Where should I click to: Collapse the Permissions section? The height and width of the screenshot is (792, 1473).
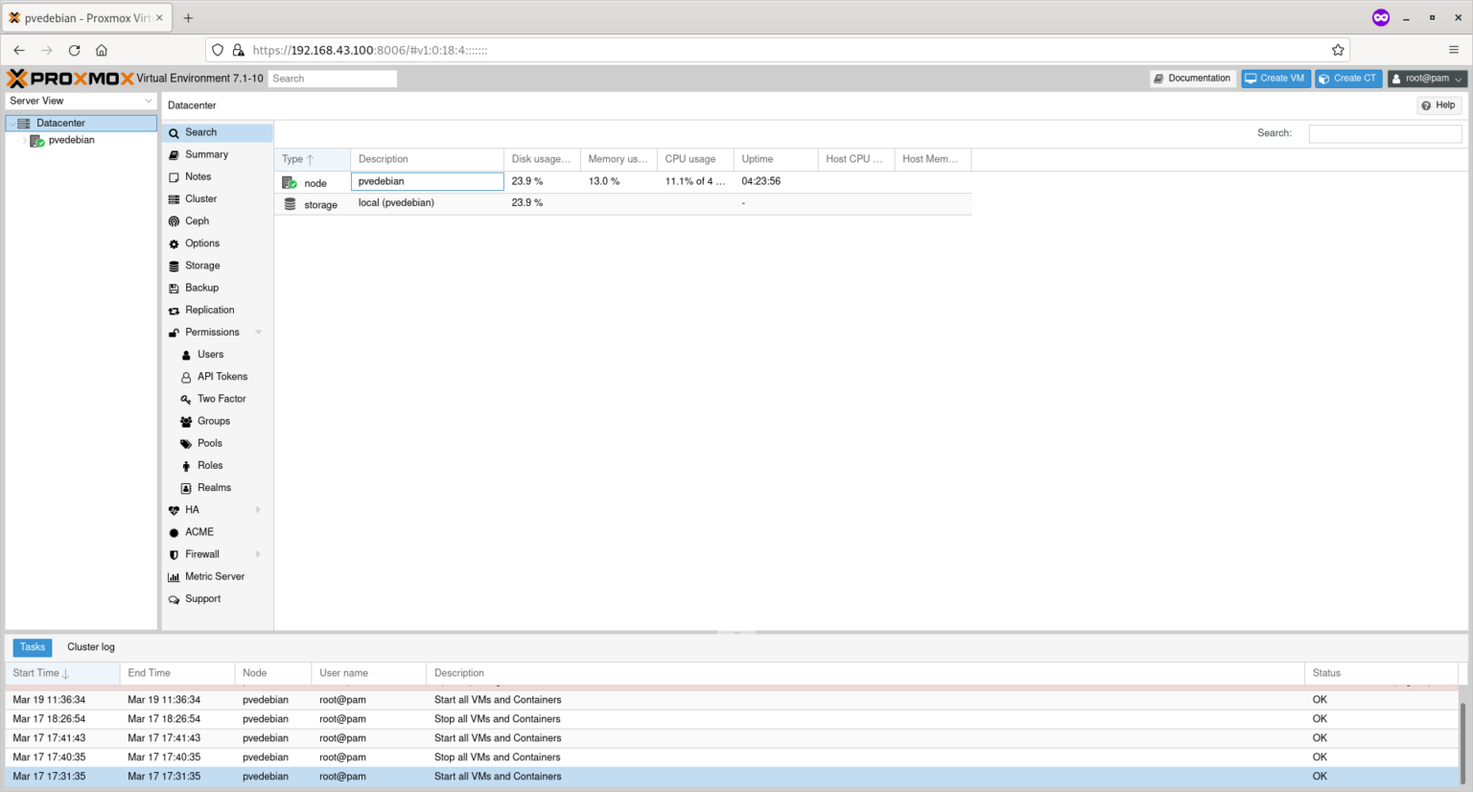click(x=257, y=332)
